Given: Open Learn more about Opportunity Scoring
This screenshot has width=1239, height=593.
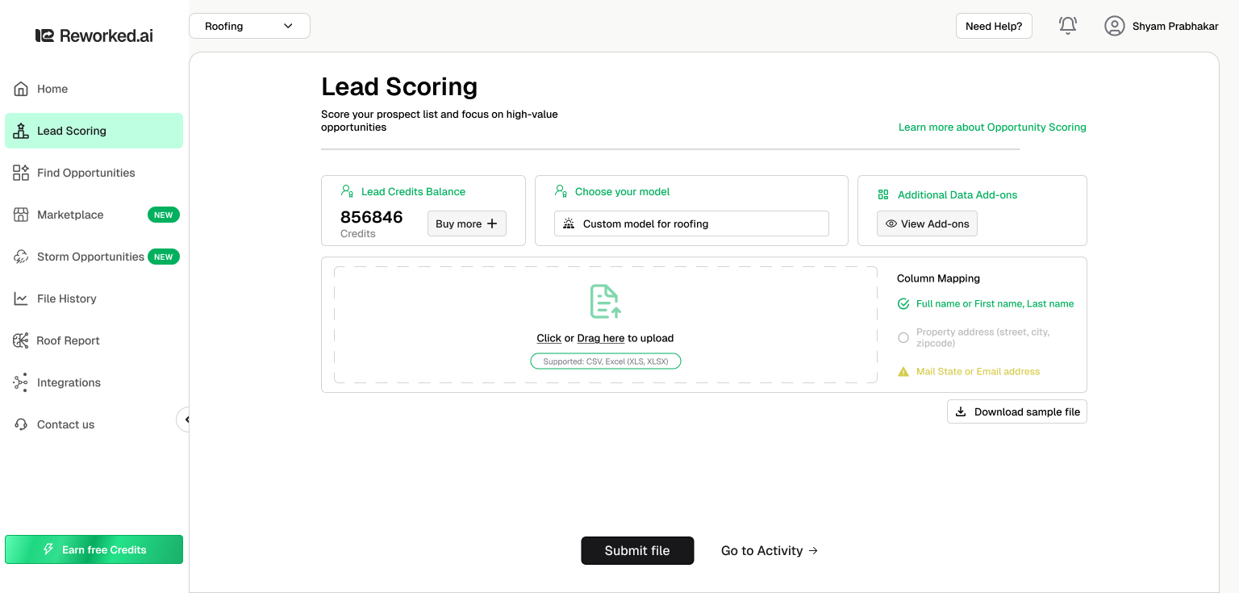Looking at the screenshot, I should pyautogui.click(x=992, y=127).
